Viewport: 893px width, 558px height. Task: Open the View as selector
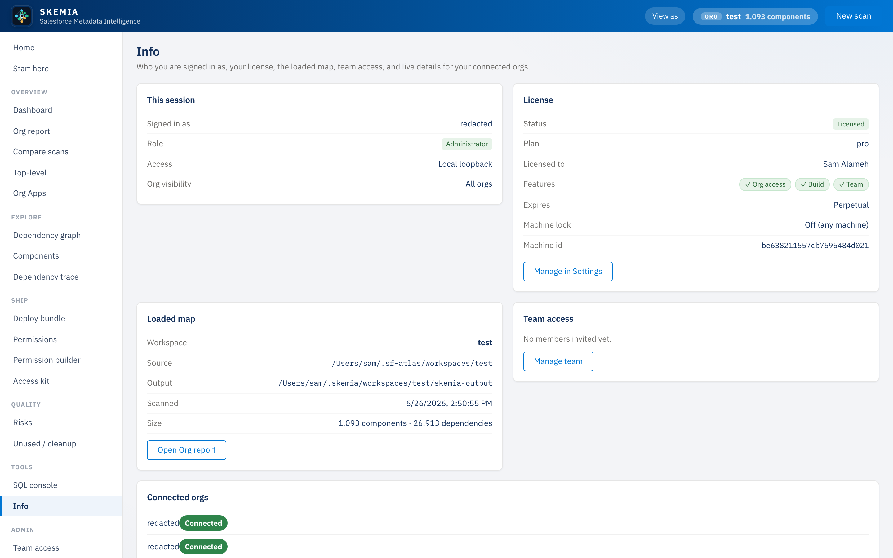[664, 16]
